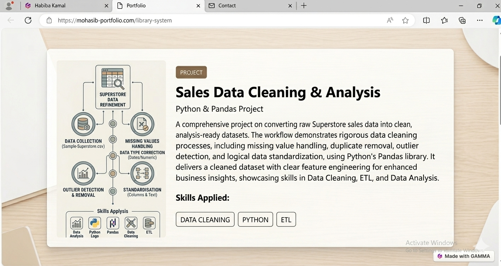Click the Outlier Detection & Removal icon
Image resolution: width=501 pixels, height=266 pixels.
click(83, 173)
